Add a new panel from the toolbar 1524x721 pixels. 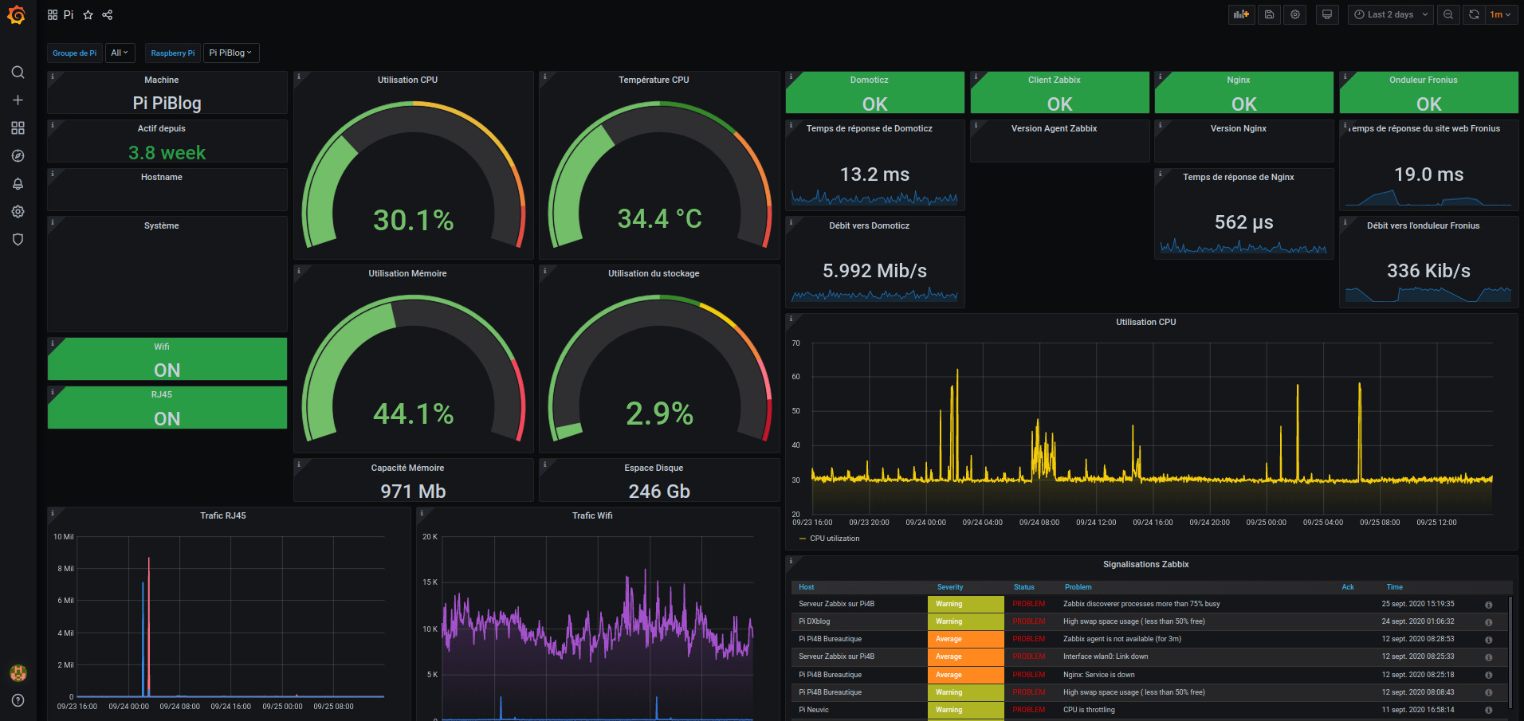pyautogui.click(x=1241, y=14)
